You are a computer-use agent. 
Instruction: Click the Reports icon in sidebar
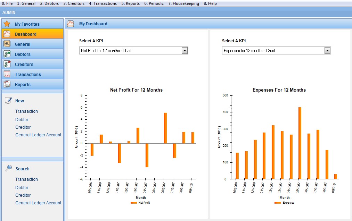pyautogui.click(x=7, y=84)
